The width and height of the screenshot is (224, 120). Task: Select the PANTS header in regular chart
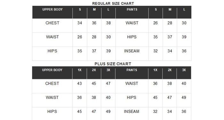[x=132, y=9]
